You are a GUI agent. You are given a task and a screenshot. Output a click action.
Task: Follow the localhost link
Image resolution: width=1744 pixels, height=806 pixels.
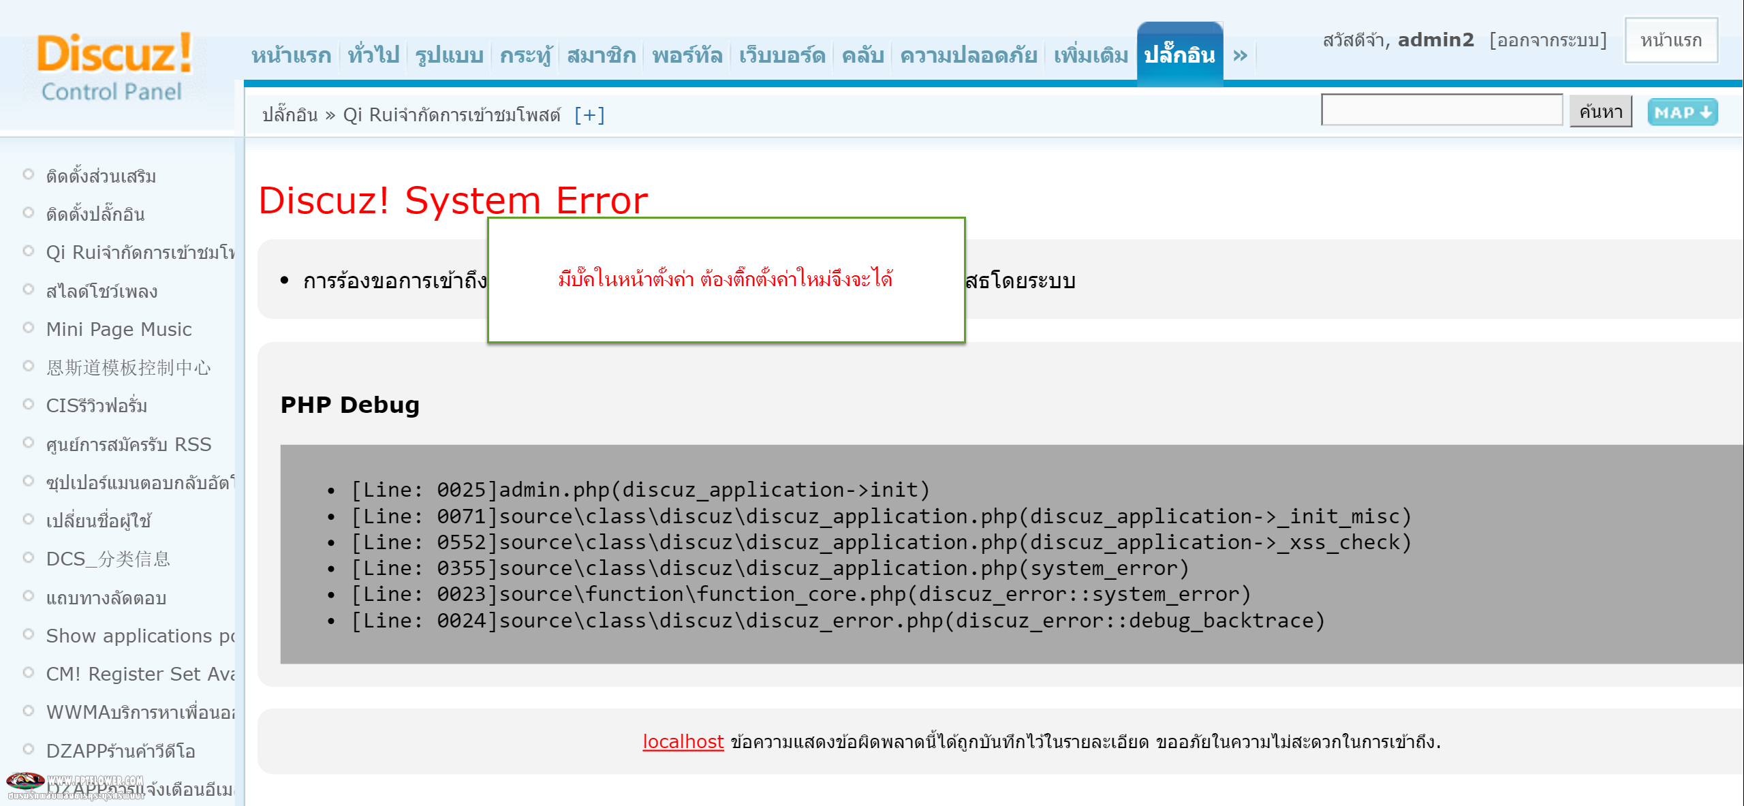pos(683,741)
